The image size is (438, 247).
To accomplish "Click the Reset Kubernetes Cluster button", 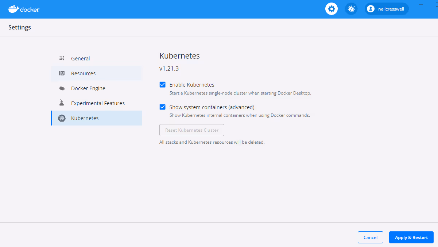I will (192, 130).
